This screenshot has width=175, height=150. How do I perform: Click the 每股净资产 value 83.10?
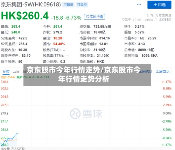pyautogui.click(x=26, y=56)
